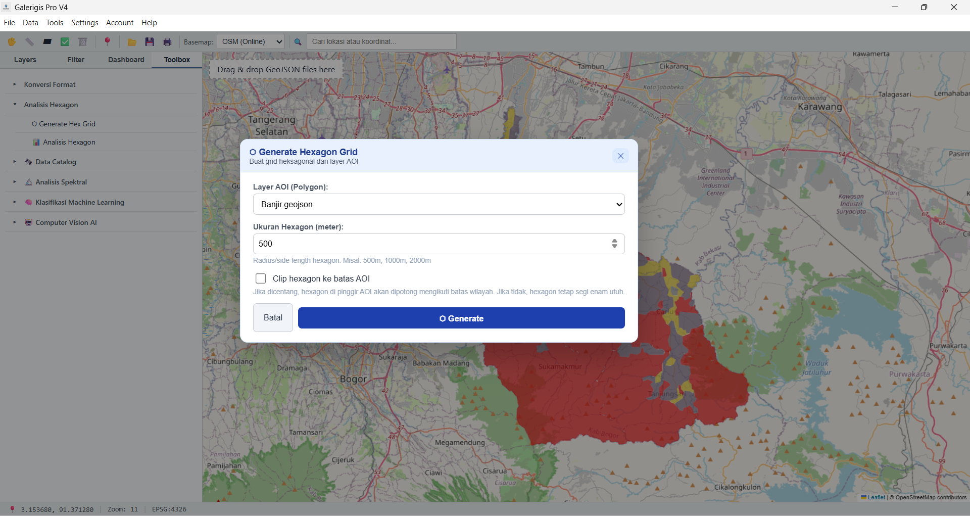970x516 pixels.
Task: Switch to the Dashboard tab
Action: tap(126, 60)
